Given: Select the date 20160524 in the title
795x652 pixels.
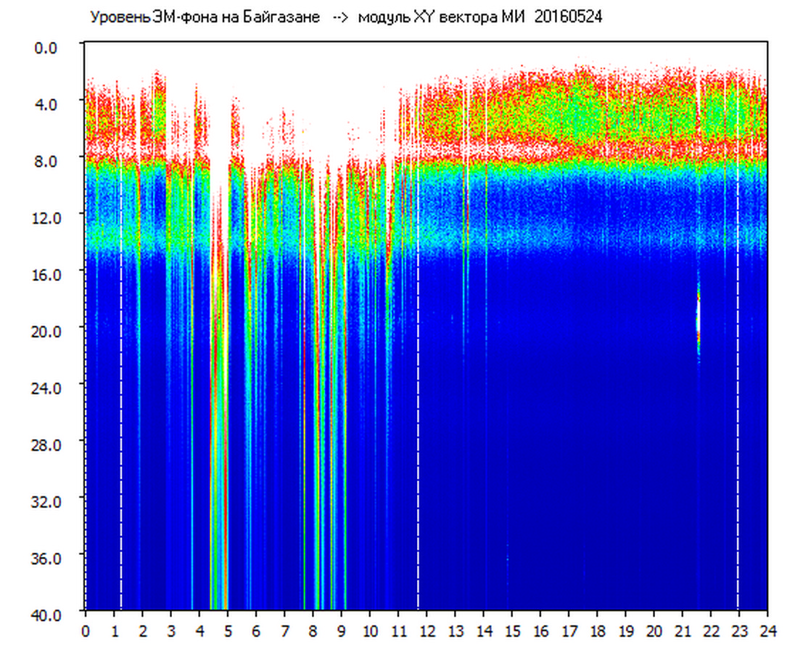Looking at the screenshot, I should 568,17.
